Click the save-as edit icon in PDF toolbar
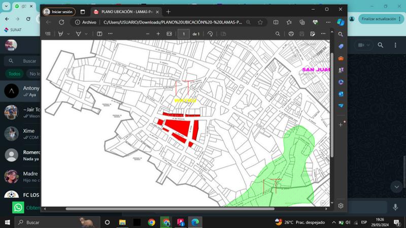Screen dimensions: 406x228 pyautogui.click(x=313, y=34)
